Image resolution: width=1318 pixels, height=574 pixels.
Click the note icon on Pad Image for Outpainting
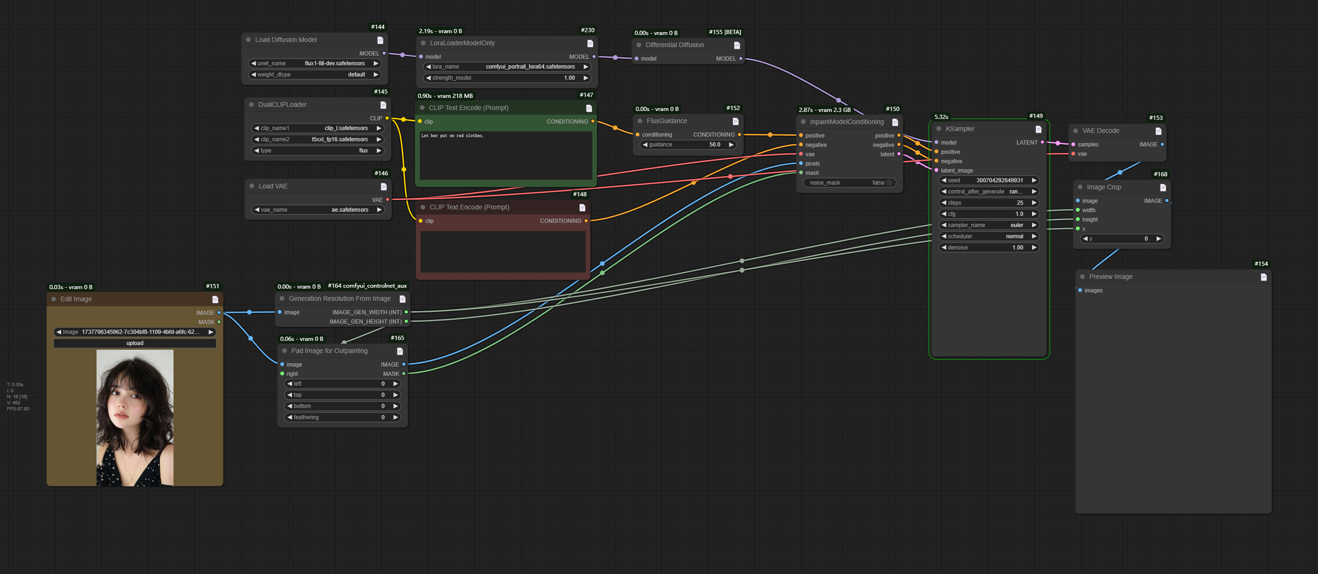coord(401,351)
